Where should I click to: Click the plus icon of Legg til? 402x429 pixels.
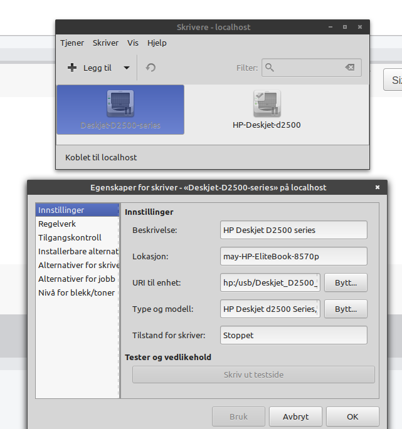tap(72, 68)
